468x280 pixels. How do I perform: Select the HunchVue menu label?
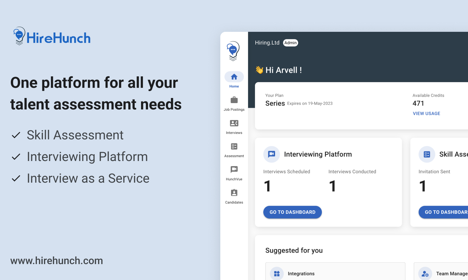234,179
